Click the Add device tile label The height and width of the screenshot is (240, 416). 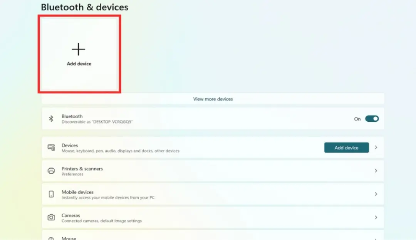click(79, 64)
